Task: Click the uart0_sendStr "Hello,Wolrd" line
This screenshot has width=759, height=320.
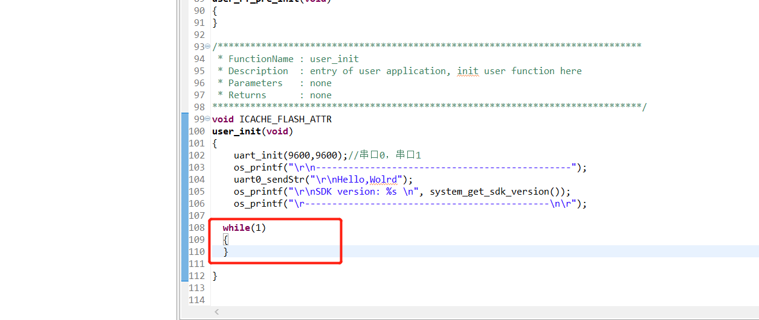Action: pyautogui.click(x=323, y=180)
